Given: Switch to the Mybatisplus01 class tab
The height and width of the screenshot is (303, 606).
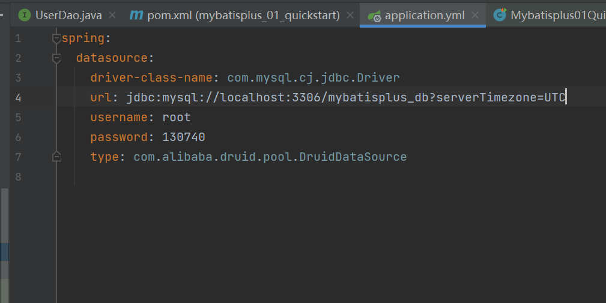Looking at the screenshot, I should pyautogui.click(x=557, y=15).
